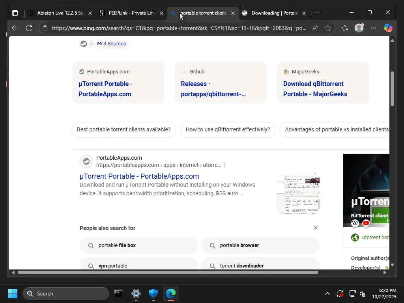This screenshot has width=404, height=303.
Task: Search for portable file box
Action: click(x=138, y=245)
